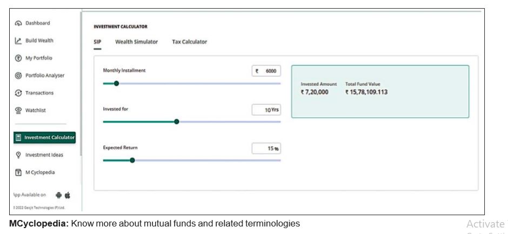The image size is (508, 234).
Task: Click the Watchlist eye icon
Action: 18,111
